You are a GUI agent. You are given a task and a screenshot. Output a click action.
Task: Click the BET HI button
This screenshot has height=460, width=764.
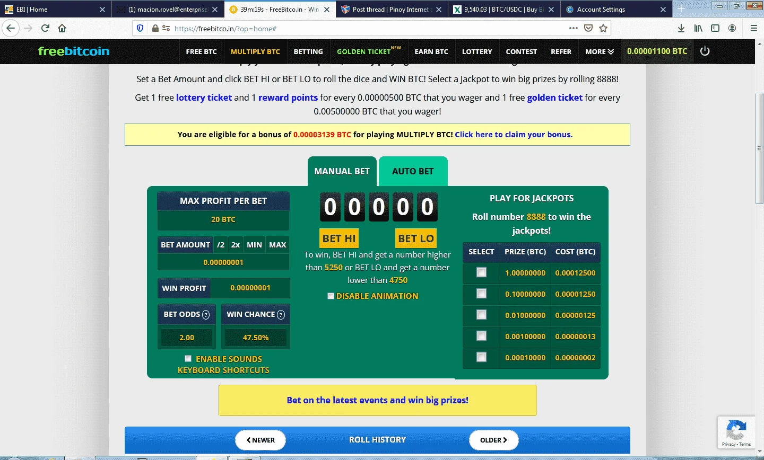339,238
